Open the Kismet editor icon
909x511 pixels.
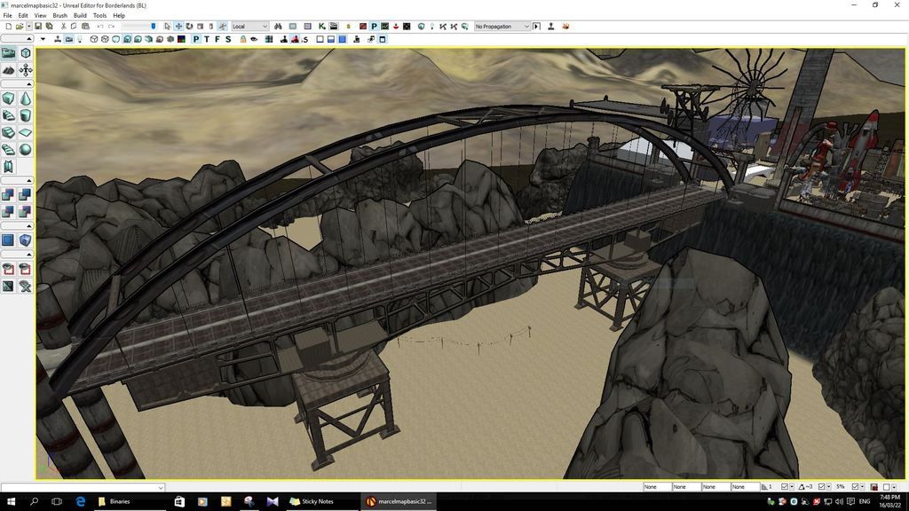[x=321, y=26]
